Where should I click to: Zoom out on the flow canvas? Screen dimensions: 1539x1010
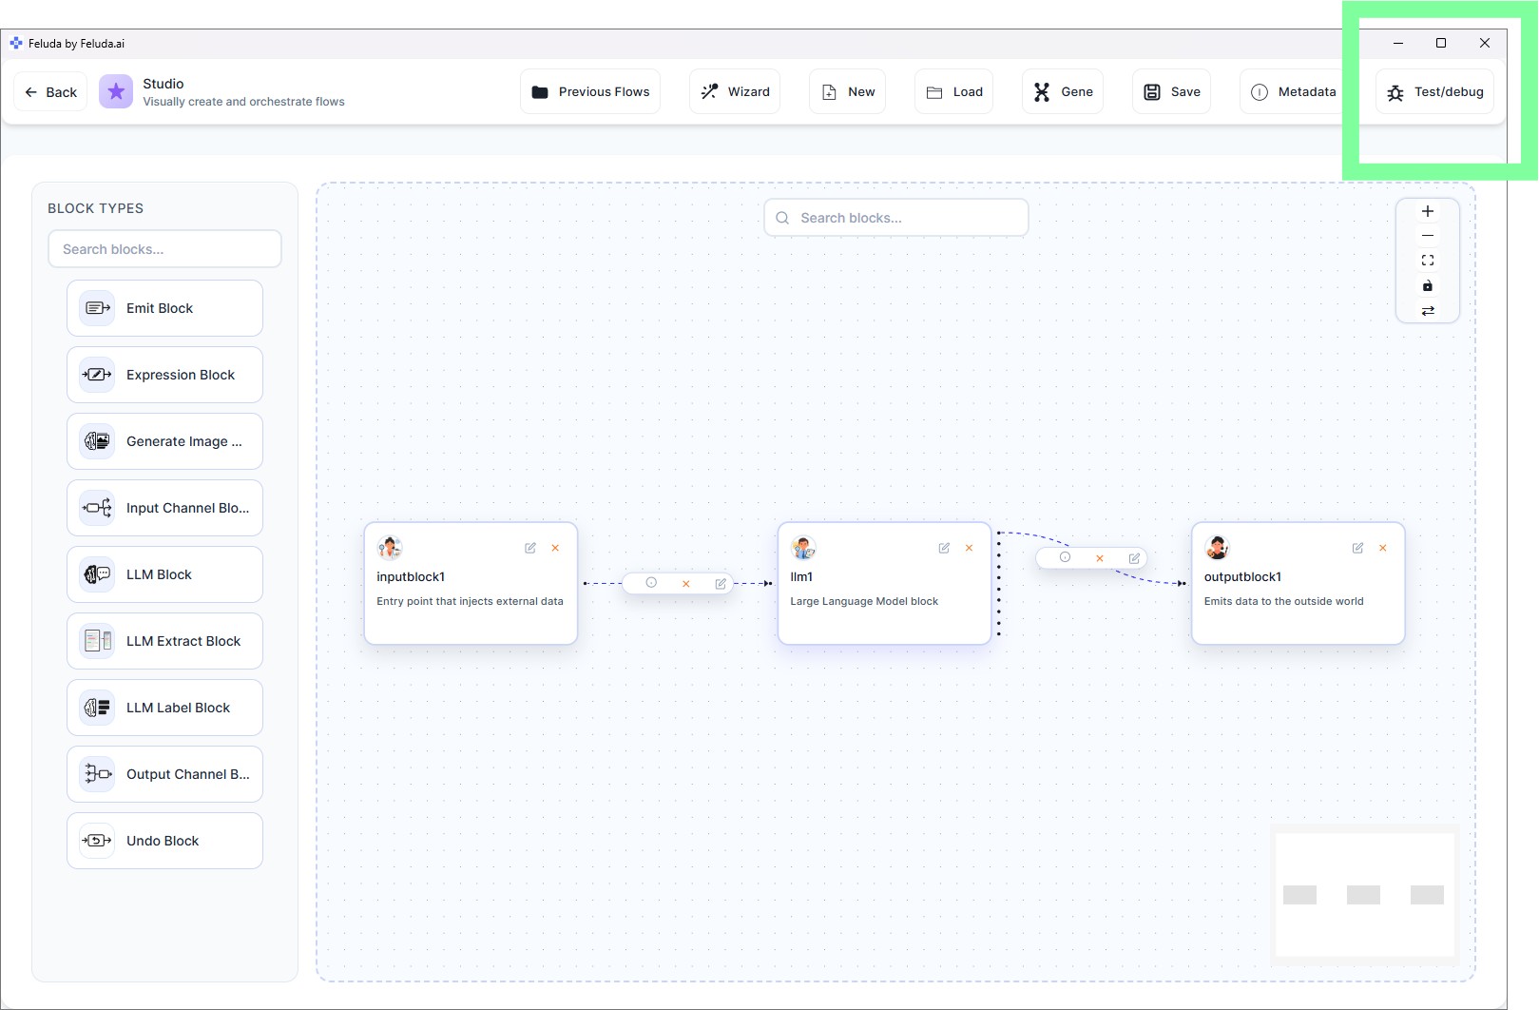click(1427, 235)
